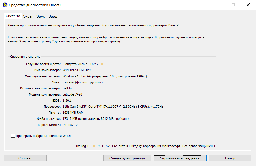Enable Проверить цифровые подписи WHQL checkbox
The width and height of the screenshot is (256, 166).
[x=13, y=136]
